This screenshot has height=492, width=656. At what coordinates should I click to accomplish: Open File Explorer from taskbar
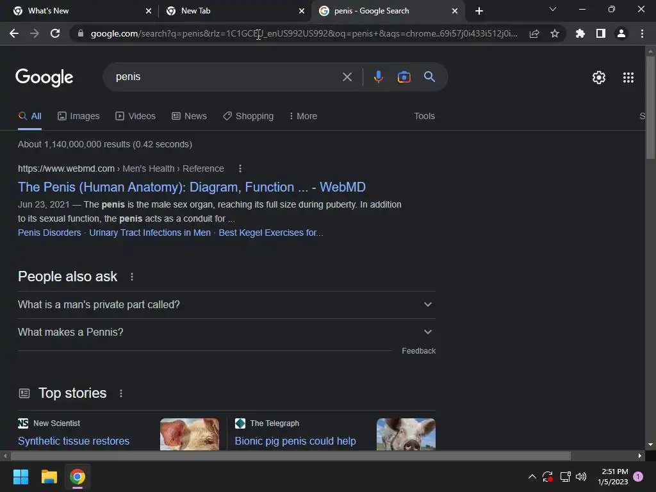(49, 477)
